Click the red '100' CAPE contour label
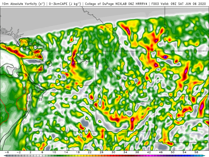The height and width of the screenshot is (157, 209). 25,109
